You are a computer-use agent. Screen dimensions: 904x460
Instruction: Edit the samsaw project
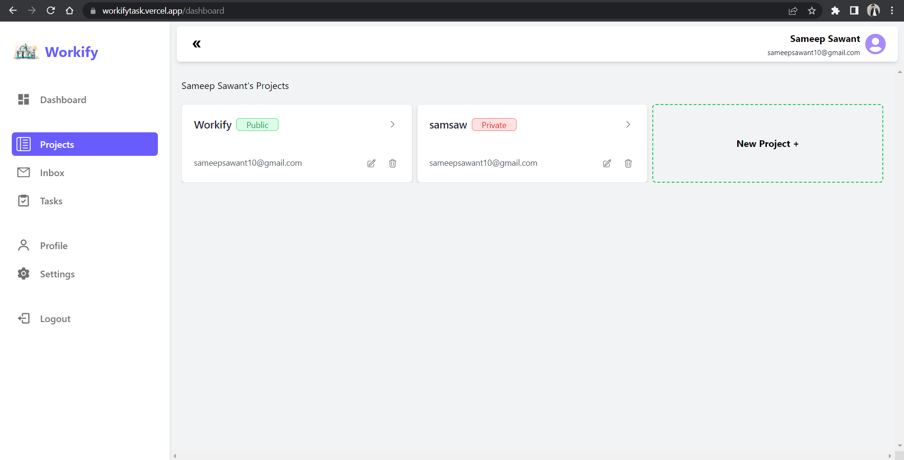607,163
